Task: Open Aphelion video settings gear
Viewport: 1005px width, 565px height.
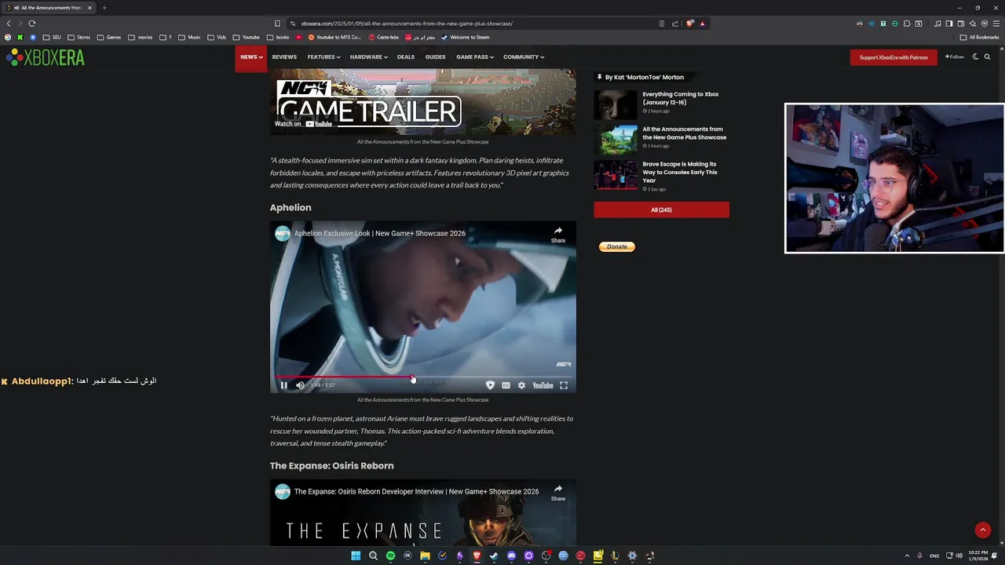Action: (x=521, y=385)
